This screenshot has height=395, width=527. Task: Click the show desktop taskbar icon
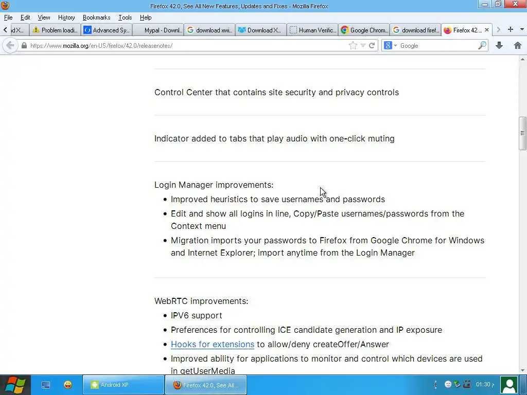tap(46, 385)
